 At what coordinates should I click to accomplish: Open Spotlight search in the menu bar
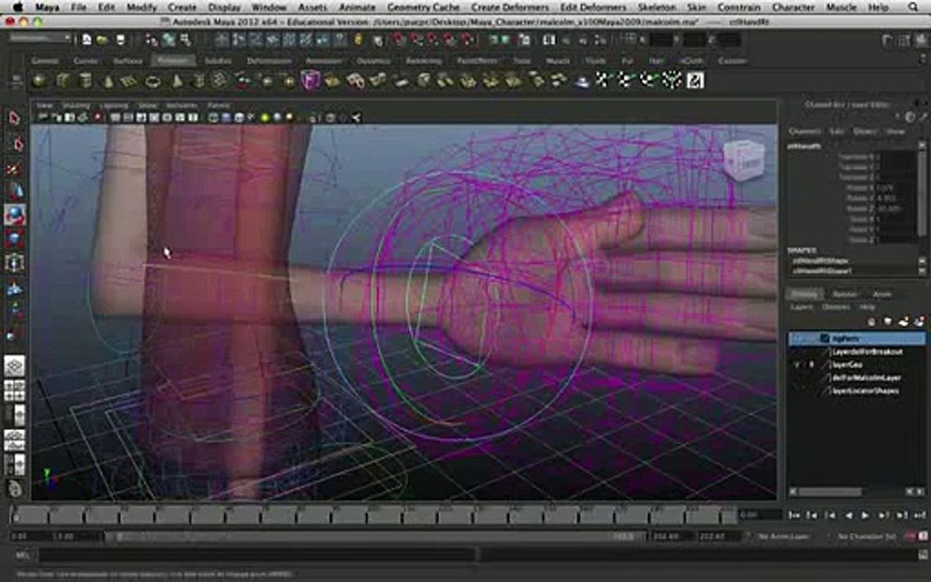[912, 7]
